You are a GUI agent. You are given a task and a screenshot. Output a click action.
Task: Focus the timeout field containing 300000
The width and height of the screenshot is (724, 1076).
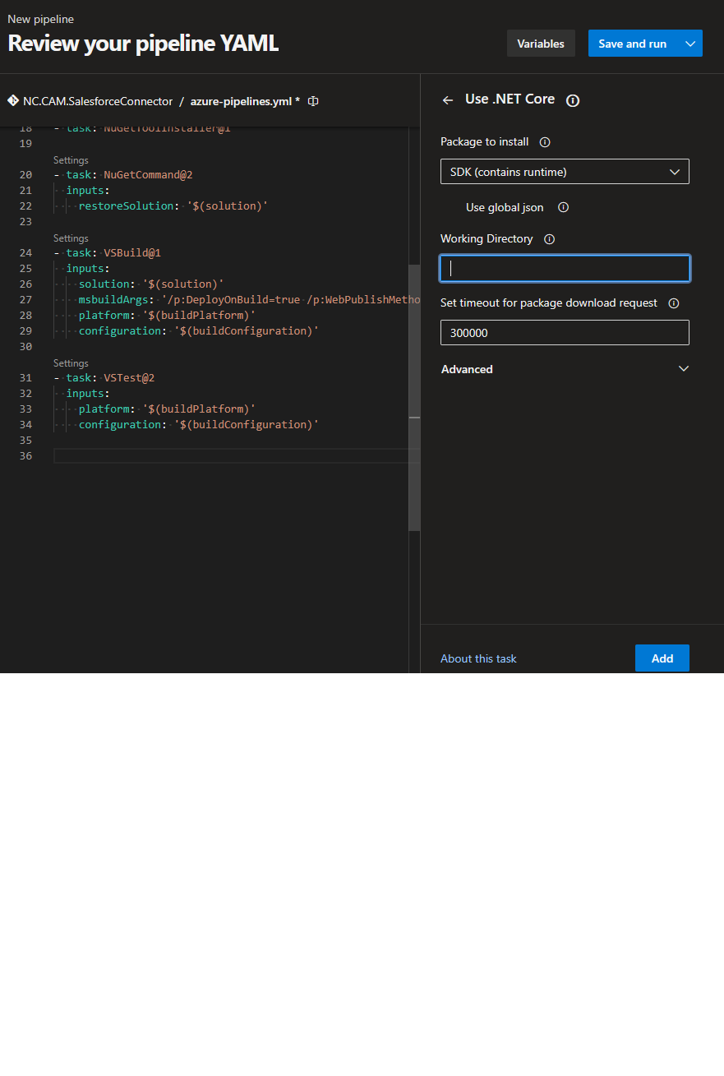click(565, 333)
